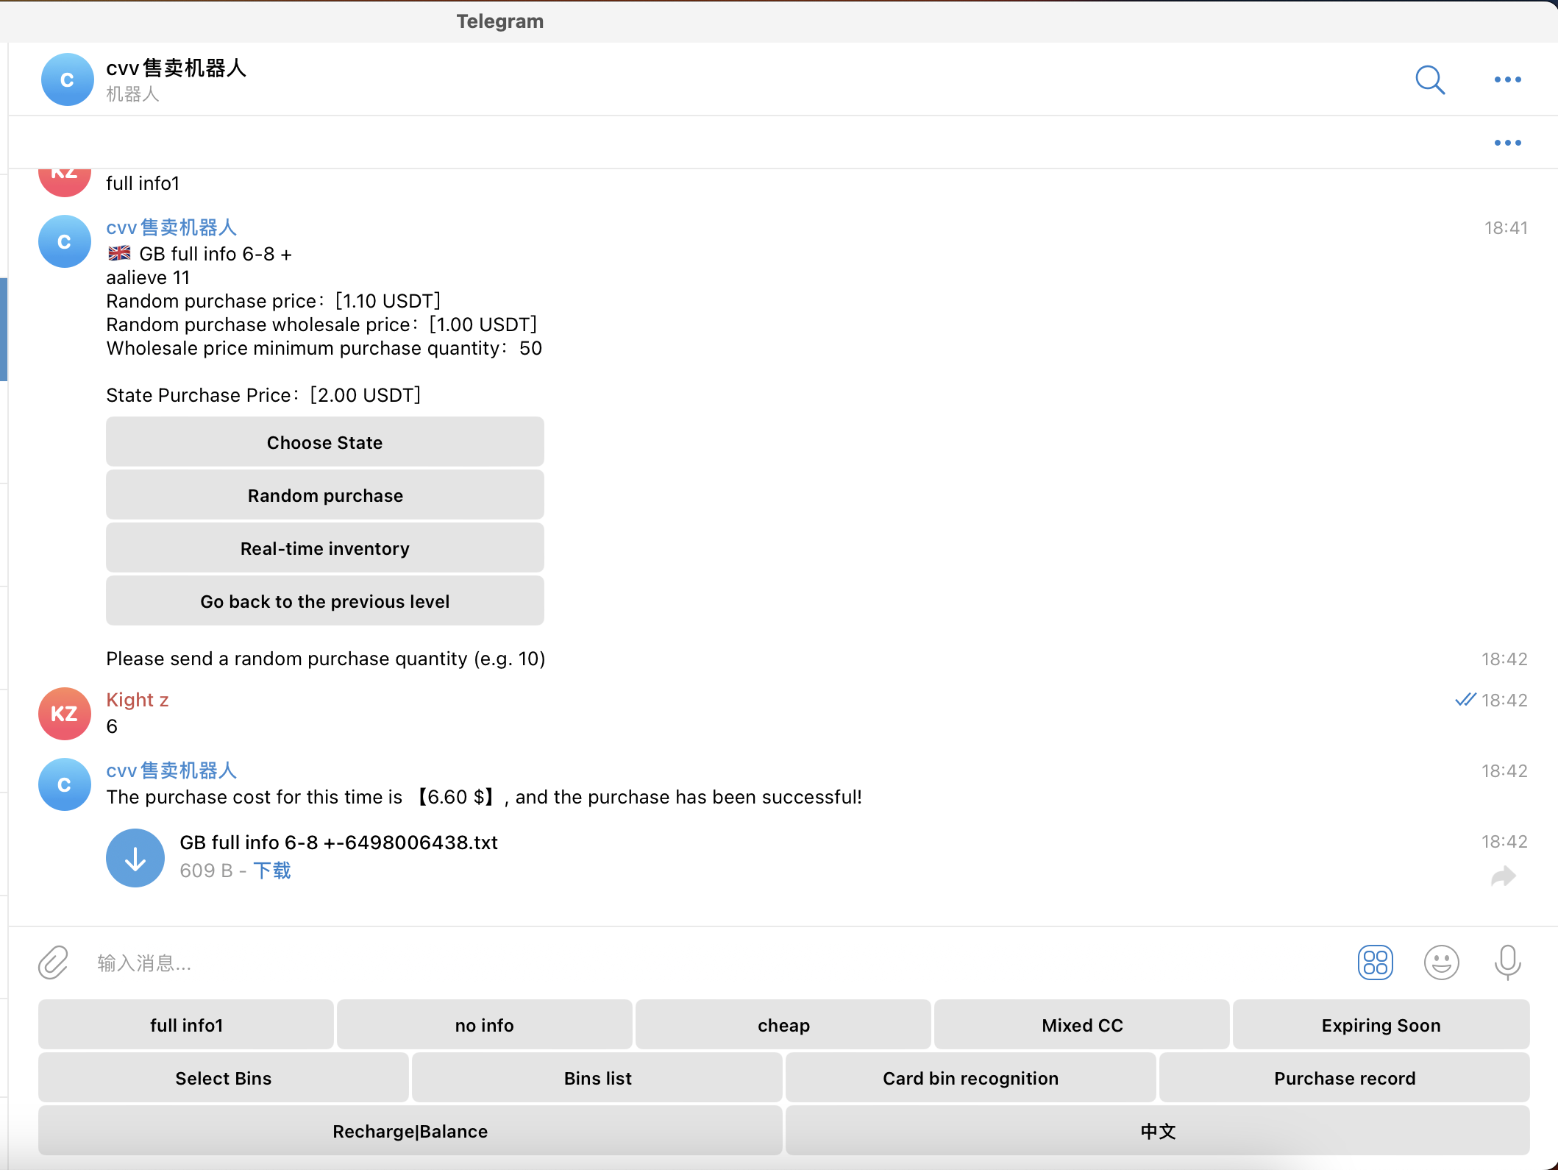Open Real-time inventory
This screenshot has height=1170, width=1558.
click(x=325, y=548)
